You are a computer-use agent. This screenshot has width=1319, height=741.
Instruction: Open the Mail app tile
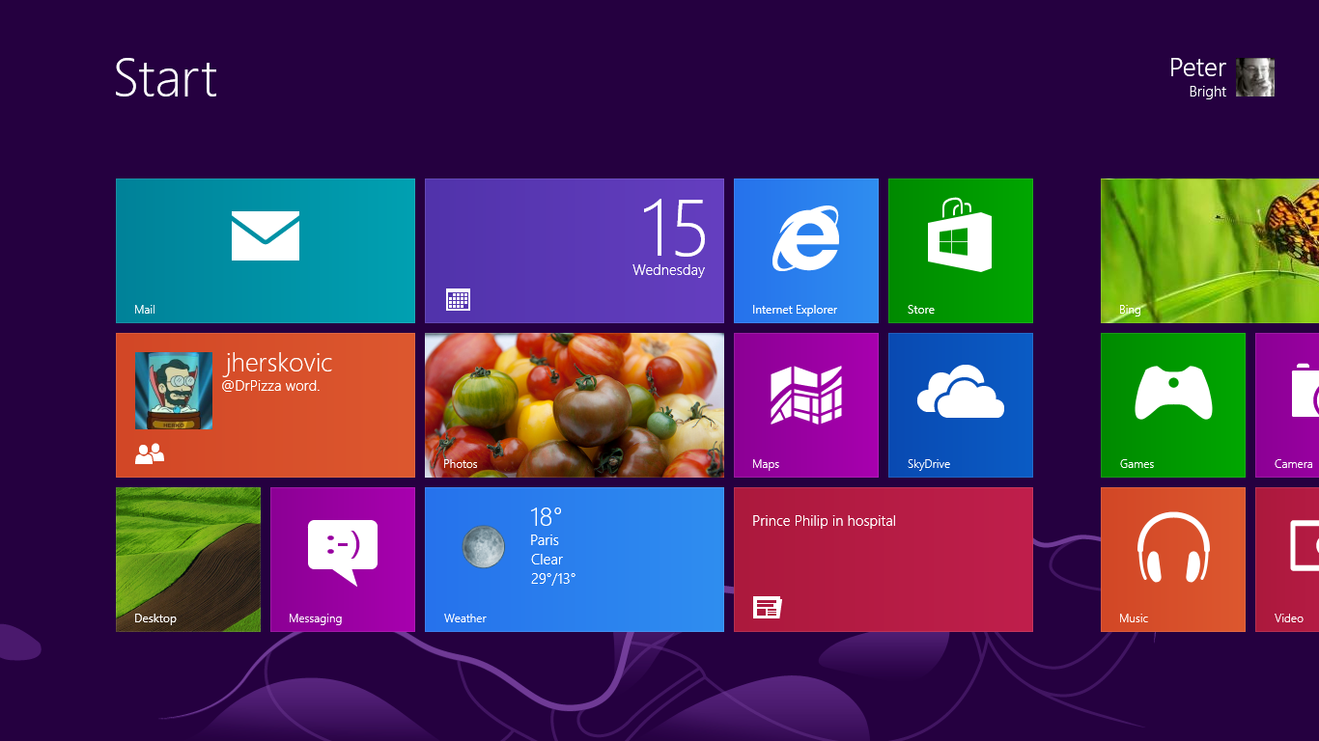click(x=265, y=251)
